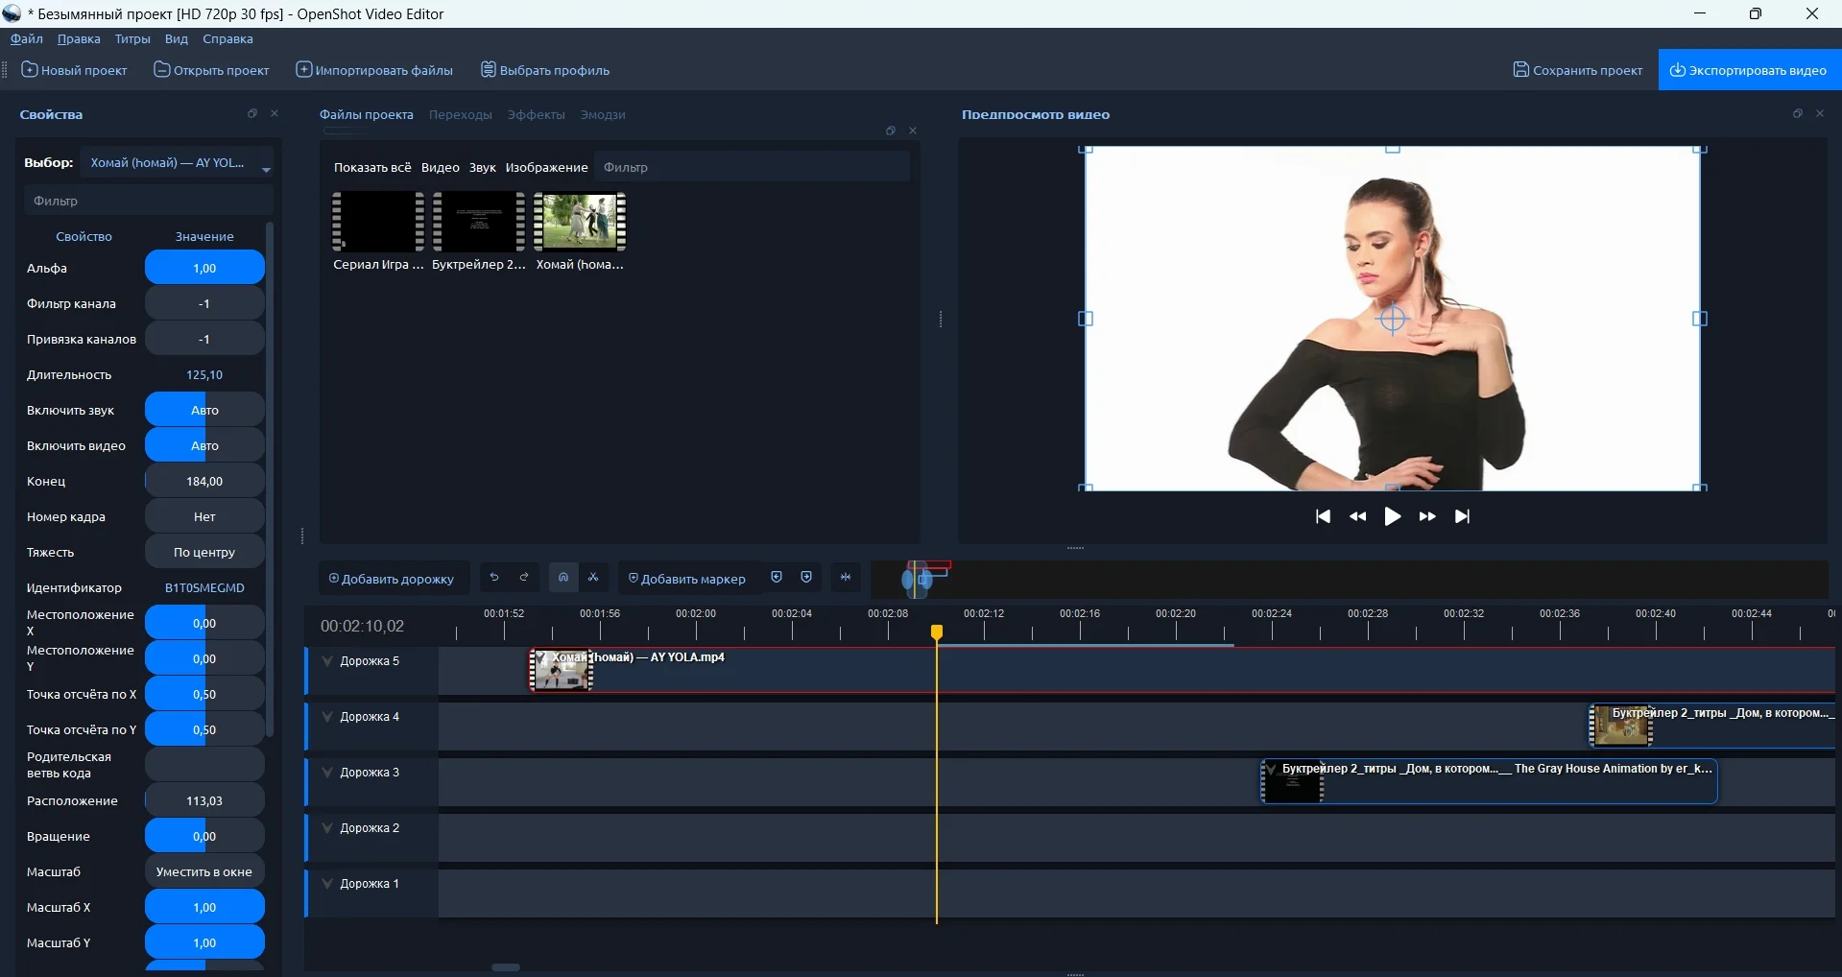Viewport: 1842px width, 977px height.
Task: Save the project with Сохранить проект
Action: coord(1578,70)
